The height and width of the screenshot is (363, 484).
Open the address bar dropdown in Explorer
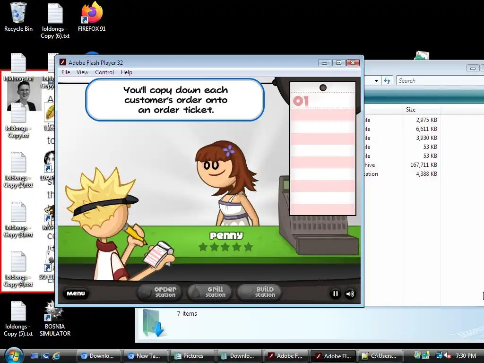click(x=376, y=80)
